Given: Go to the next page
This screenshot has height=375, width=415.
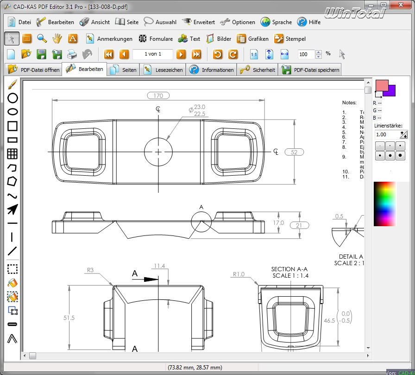Looking at the screenshot, I should [181, 54].
